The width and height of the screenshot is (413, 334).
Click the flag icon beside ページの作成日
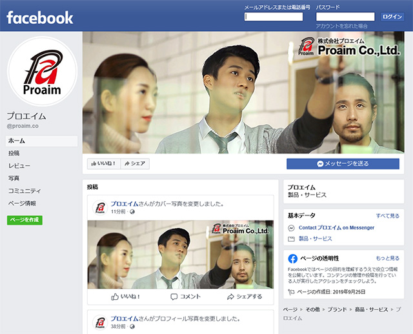(x=291, y=292)
